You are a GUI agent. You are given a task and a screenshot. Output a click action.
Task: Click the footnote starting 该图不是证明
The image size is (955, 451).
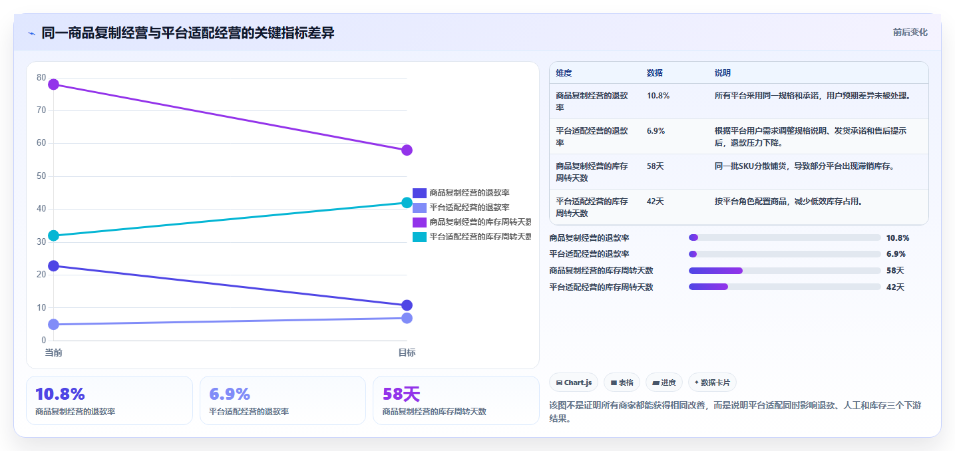[735, 412]
